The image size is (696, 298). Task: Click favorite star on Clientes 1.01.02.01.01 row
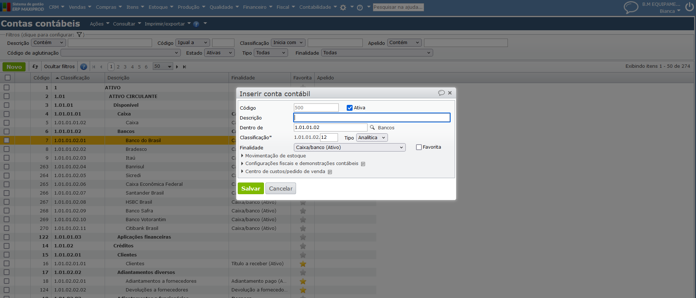coord(303,264)
